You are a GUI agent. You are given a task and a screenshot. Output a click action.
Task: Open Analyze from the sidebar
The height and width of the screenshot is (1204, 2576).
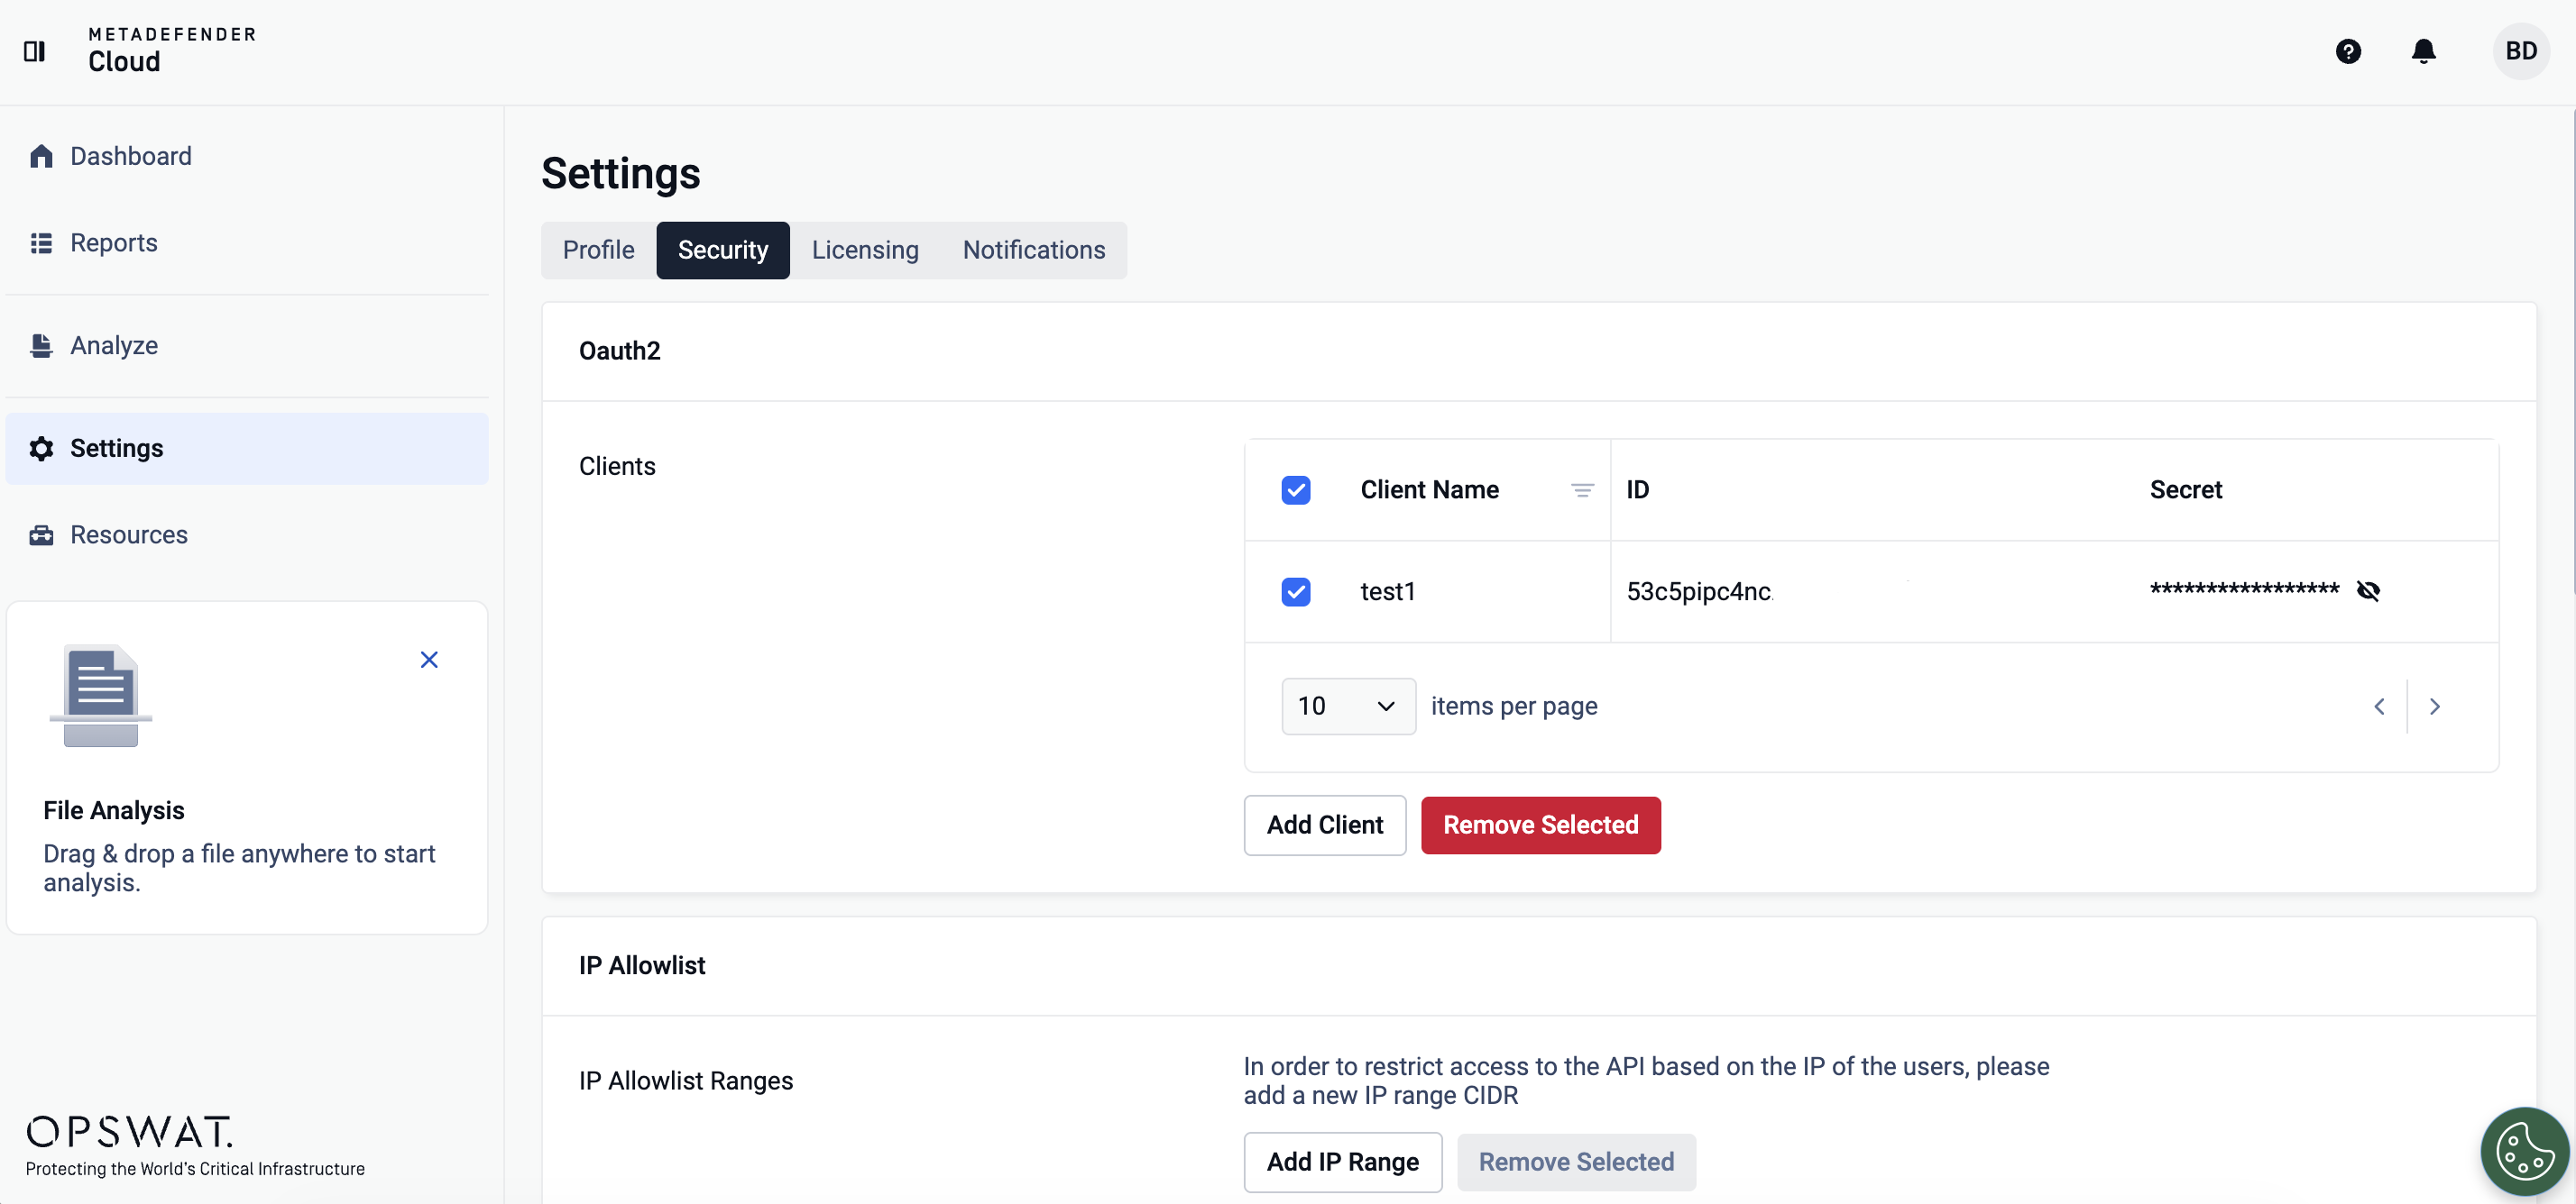[113, 345]
